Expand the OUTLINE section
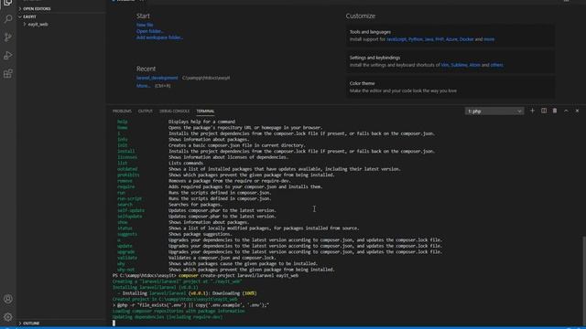Image resolution: width=586 pixels, height=329 pixels. [31, 323]
